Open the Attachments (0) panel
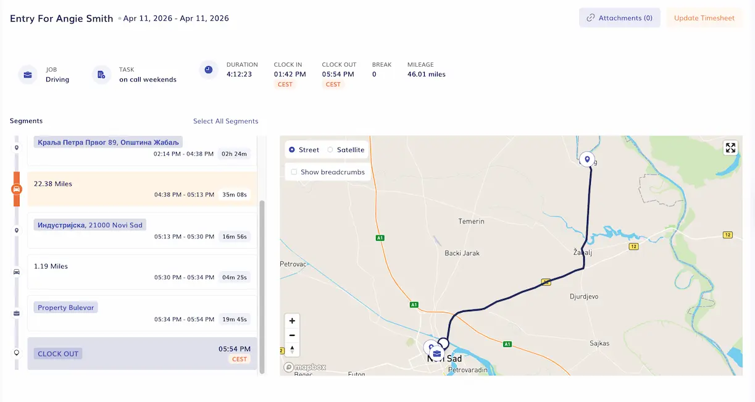 [x=619, y=17]
